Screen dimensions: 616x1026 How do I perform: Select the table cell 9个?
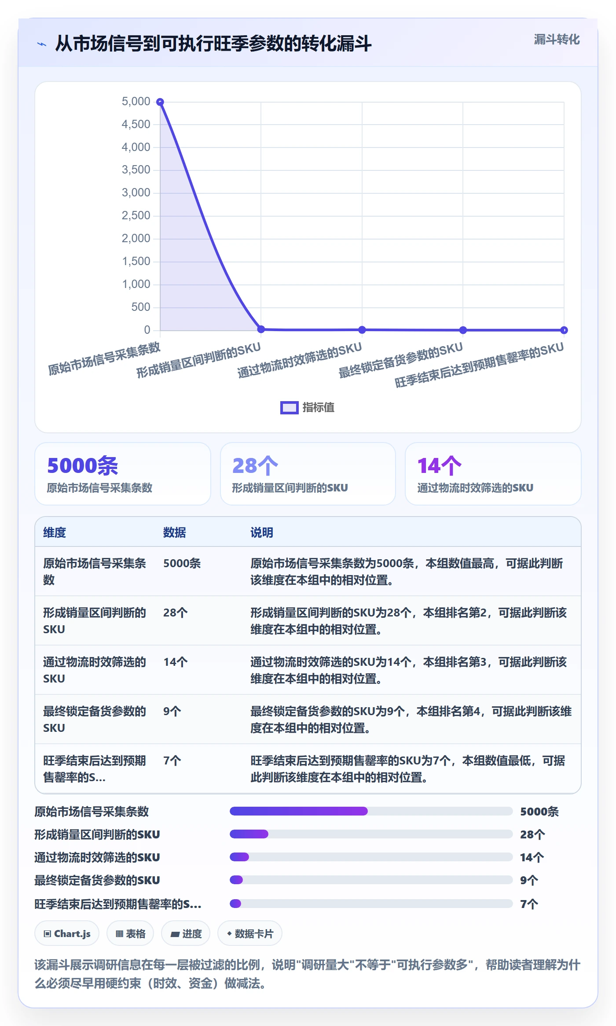tap(172, 712)
